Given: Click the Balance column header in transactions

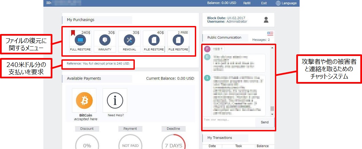Looking at the screenshot, I should [262, 146].
